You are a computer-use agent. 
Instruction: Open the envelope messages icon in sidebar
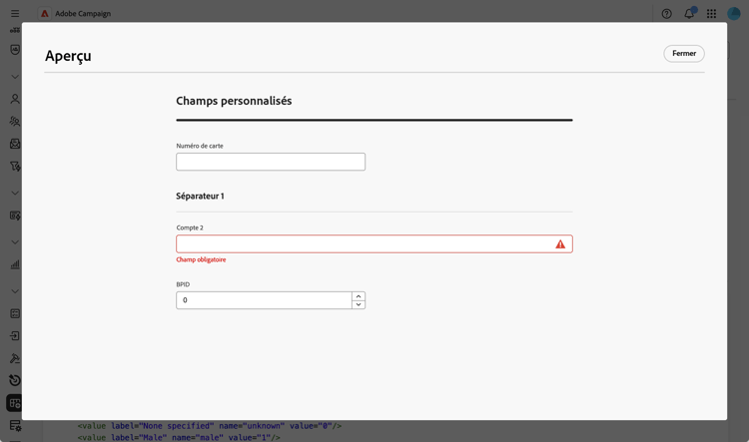[15, 144]
